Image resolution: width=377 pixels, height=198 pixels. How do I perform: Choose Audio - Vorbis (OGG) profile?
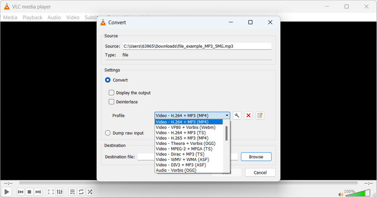188,170
